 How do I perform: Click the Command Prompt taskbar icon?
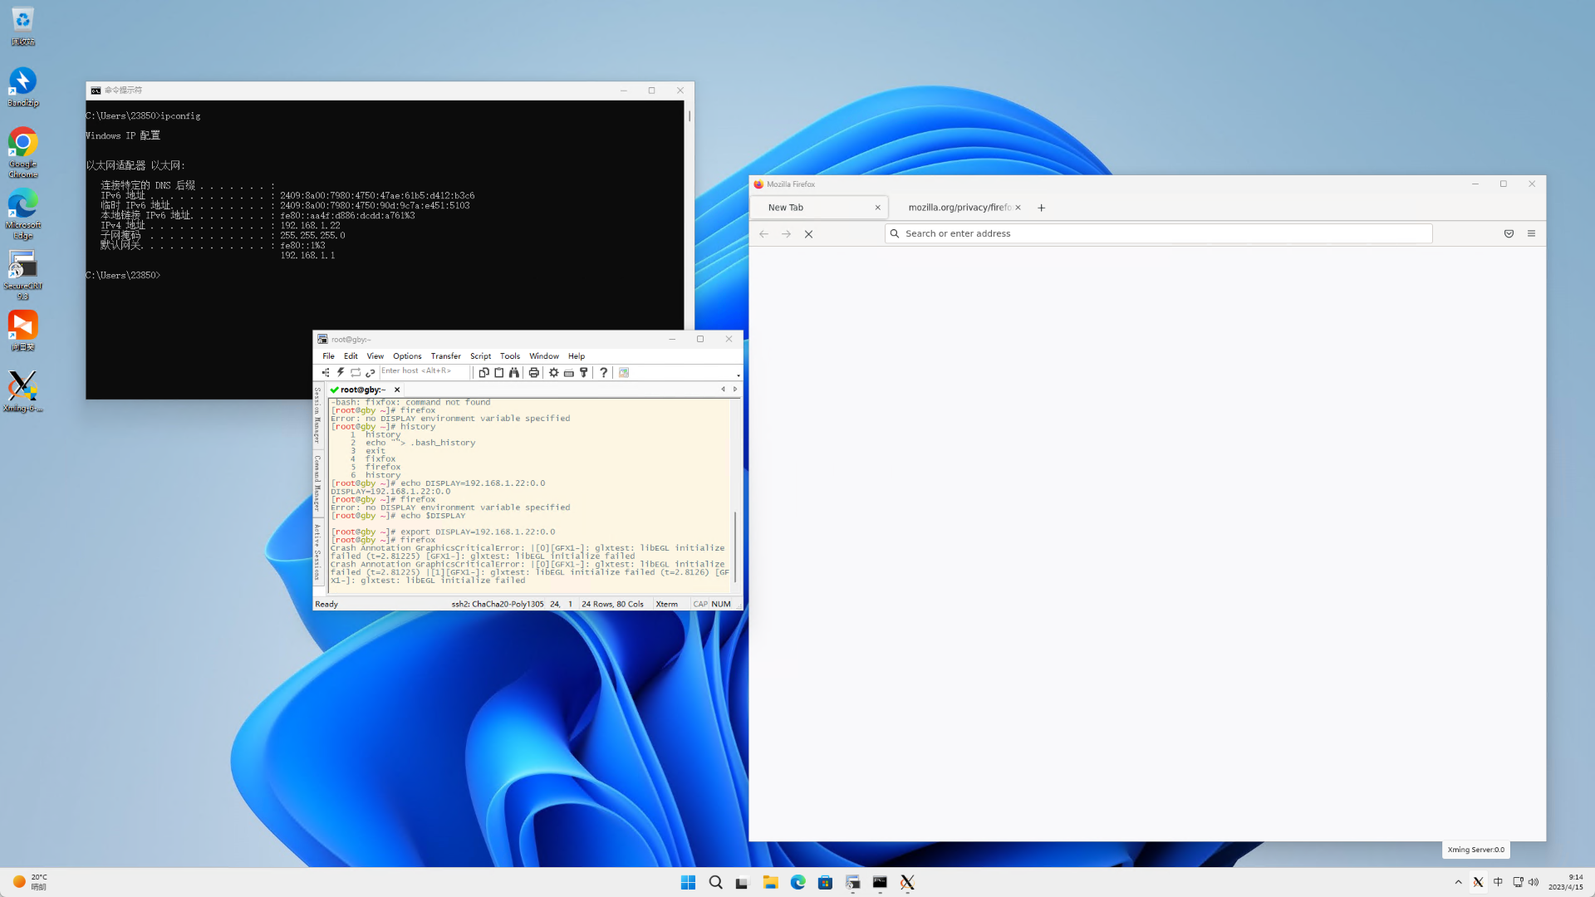[x=880, y=882]
